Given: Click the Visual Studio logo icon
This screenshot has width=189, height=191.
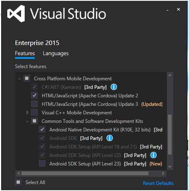Looking at the screenshot, I should (x=16, y=14).
